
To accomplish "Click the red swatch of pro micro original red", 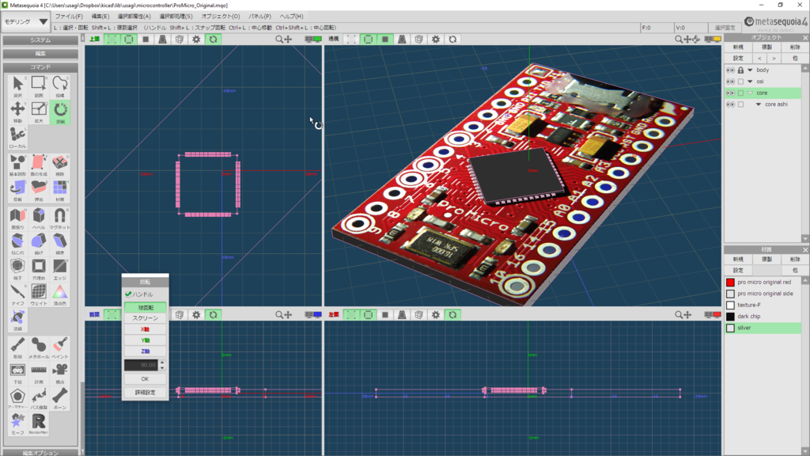I will 730,283.
